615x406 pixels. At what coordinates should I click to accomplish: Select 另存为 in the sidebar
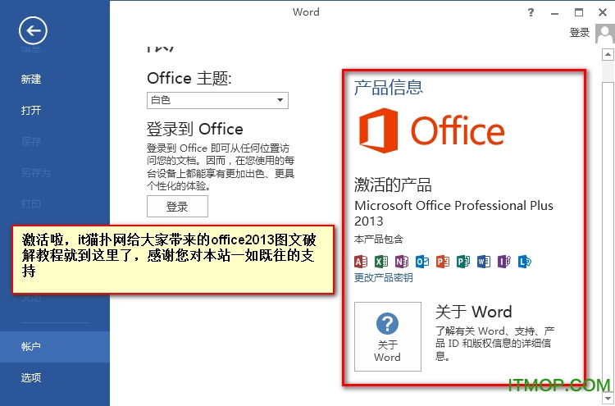pyautogui.click(x=36, y=172)
